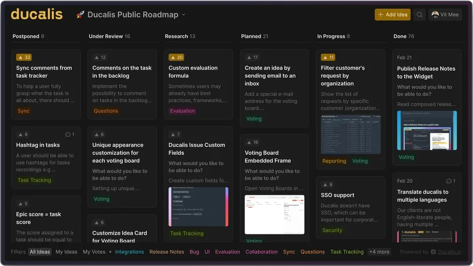Open image thumbnail on Ducalis Issue Custom Fields
The width and height of the screenshot is (473, 266).
click(x=198, y=207)
